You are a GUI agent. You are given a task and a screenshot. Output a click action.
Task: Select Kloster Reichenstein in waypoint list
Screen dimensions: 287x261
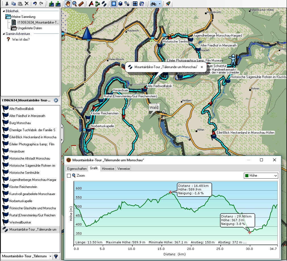pos(23,187)
